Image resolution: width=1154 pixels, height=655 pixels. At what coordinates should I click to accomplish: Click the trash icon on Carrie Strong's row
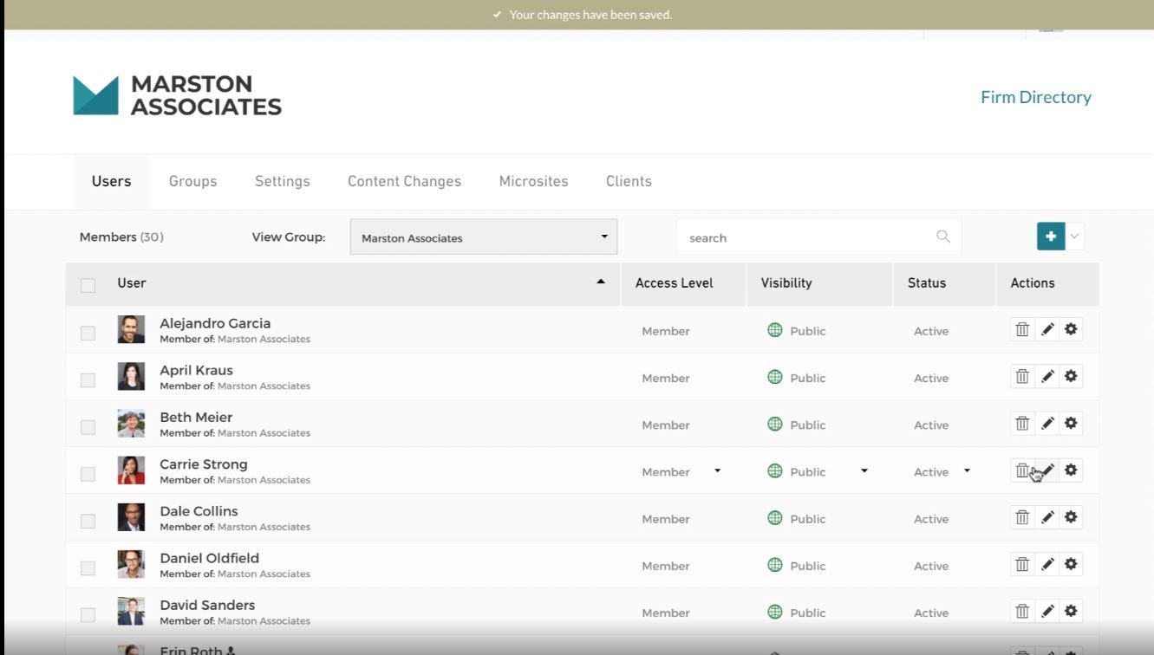[1022, 470]
